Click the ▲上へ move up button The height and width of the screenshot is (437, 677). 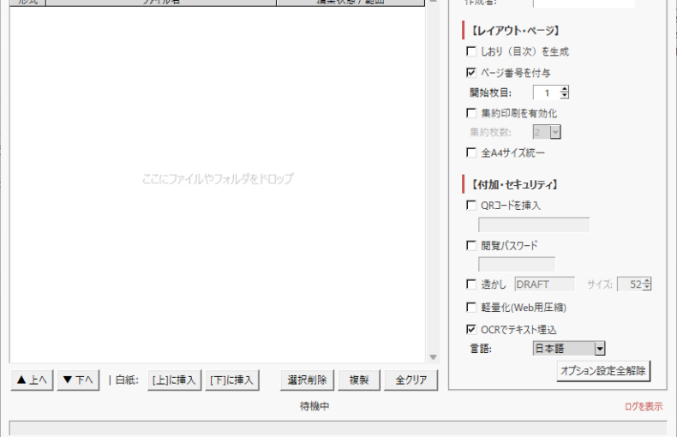click(32, 380)
